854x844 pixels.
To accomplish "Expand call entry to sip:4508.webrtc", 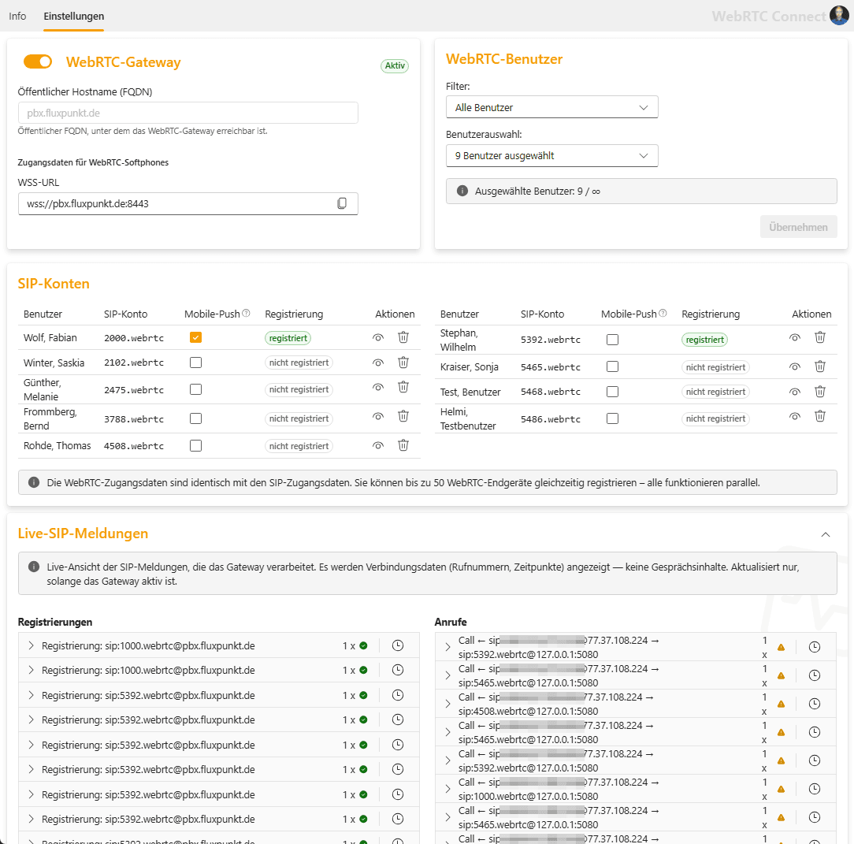I will [x=447, y=704].
